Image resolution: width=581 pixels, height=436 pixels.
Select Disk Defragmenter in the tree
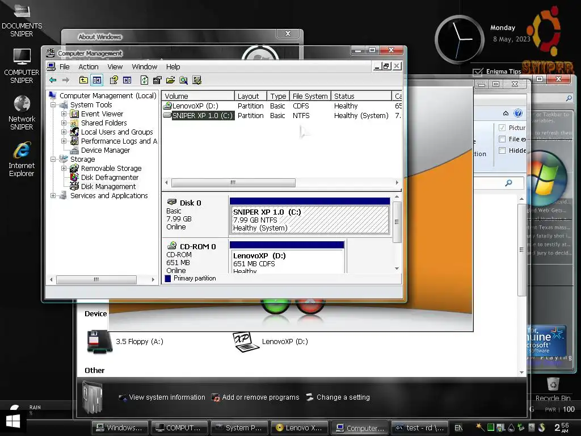pos(110,177)
